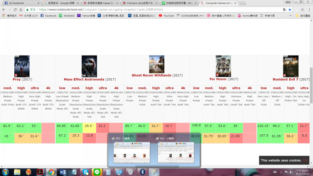Open the Yahoo bookmark
The image size is (313, 176).
(x=86, y=16)
